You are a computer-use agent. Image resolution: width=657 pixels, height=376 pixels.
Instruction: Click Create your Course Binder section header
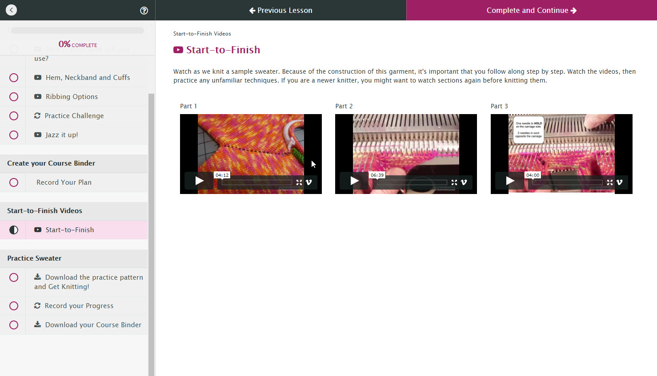point(74,163)
